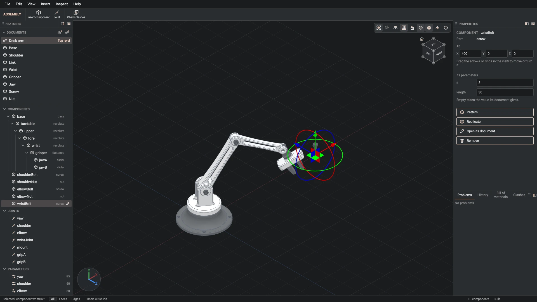Click the home view icon by the cube
The width and height of the screenshot is (537, 302).
[422, 39]
